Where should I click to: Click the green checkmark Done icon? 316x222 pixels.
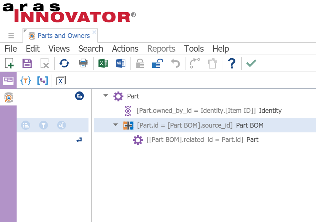251,63
